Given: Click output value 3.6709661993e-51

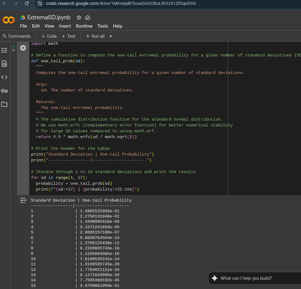Looking at the screenshot, I should tap(100, 285).
